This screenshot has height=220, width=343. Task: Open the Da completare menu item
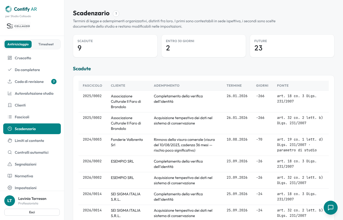(x=32, y=70)
